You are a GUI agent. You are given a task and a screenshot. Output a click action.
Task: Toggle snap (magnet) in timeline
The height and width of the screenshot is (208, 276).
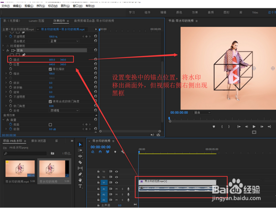[100, 152]
